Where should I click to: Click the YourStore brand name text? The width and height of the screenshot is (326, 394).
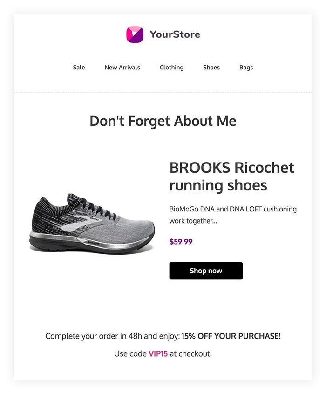point(175,34)
